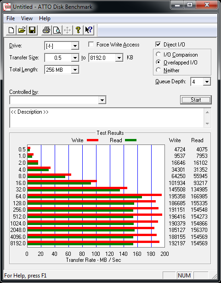The height and width of the screenshot is (283, 221).
Task: Expand the minimum Transfer Size 0.5 dropdown
Action: (x=75, y=58)
